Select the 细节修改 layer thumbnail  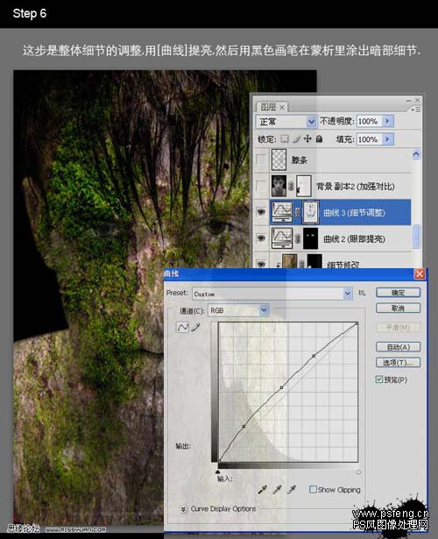290,261
